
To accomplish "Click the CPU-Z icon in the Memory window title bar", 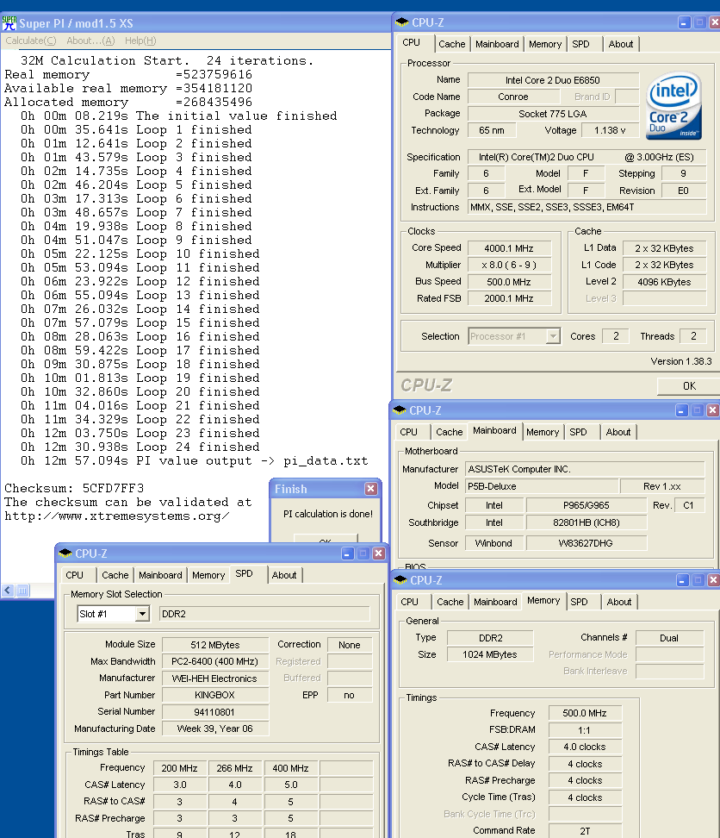I will tap(400, 580).
